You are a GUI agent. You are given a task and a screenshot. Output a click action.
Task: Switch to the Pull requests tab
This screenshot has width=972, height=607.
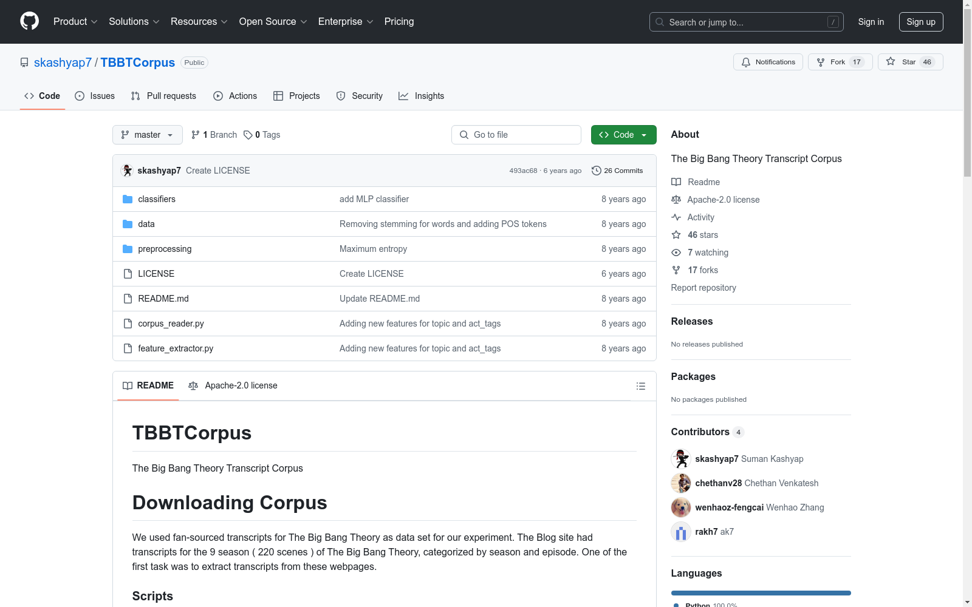coord(163,96)
